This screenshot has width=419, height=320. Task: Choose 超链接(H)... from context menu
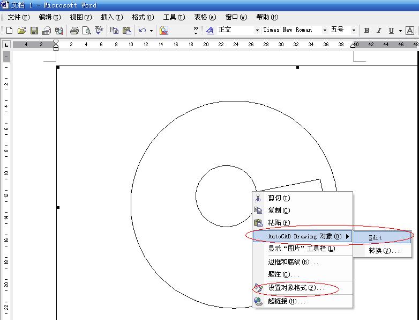(x=302, y=301)
